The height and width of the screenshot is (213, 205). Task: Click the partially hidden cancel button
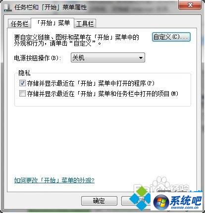[x=132, y=201]
